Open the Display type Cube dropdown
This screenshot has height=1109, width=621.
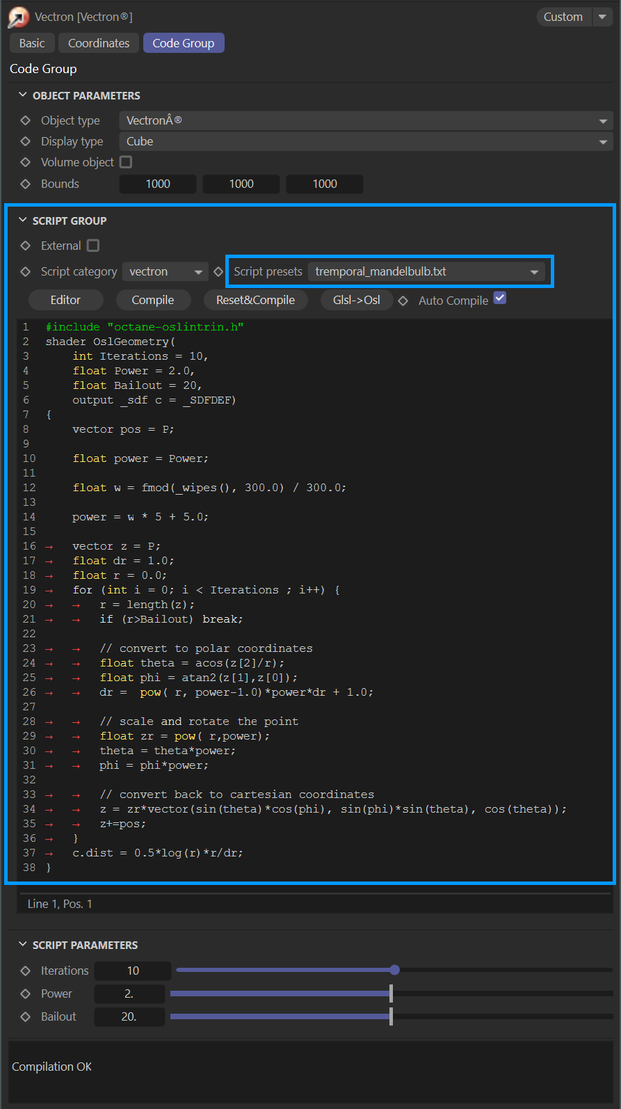(366, 141)
